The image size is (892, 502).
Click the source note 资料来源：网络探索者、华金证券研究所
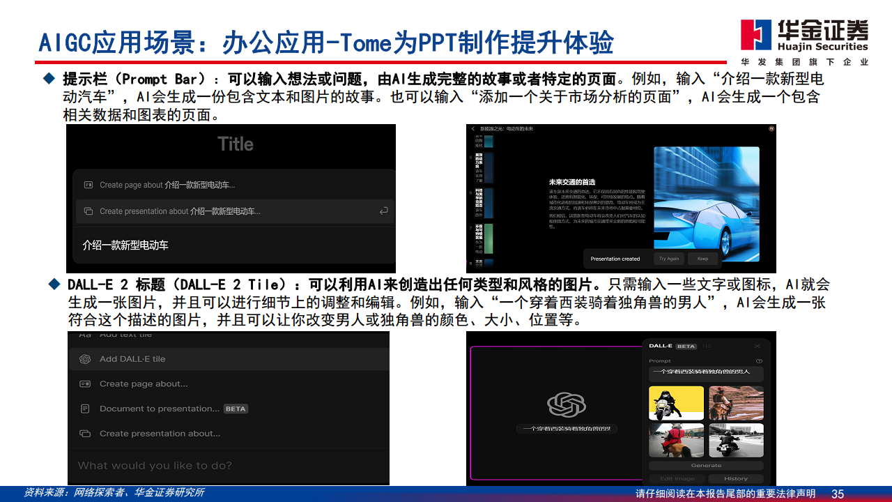(114, 492)
